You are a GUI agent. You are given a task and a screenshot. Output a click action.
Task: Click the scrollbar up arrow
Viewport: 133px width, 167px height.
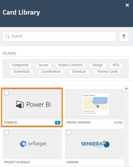point(126,88)
